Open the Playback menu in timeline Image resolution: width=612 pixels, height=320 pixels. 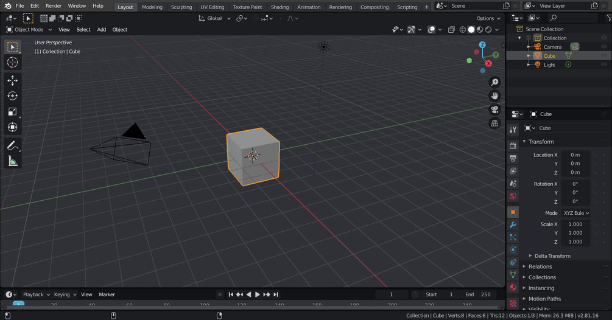37,294
